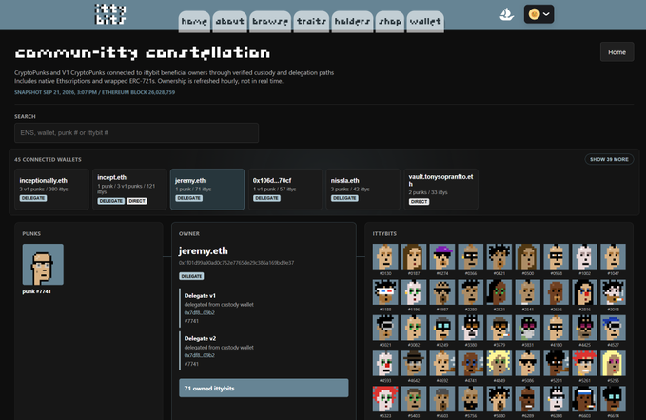Select the inceptionally.eth wallet card
Viewport: 646px width, 420px height.
[51, 190]
